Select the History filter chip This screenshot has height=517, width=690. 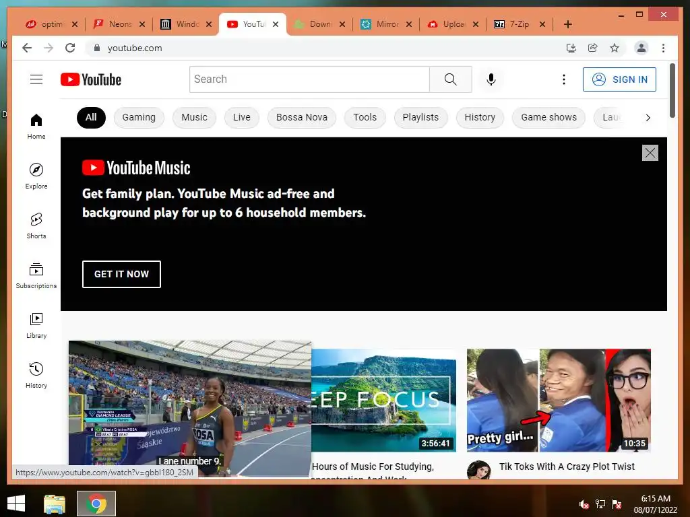[x=480, y=117]
